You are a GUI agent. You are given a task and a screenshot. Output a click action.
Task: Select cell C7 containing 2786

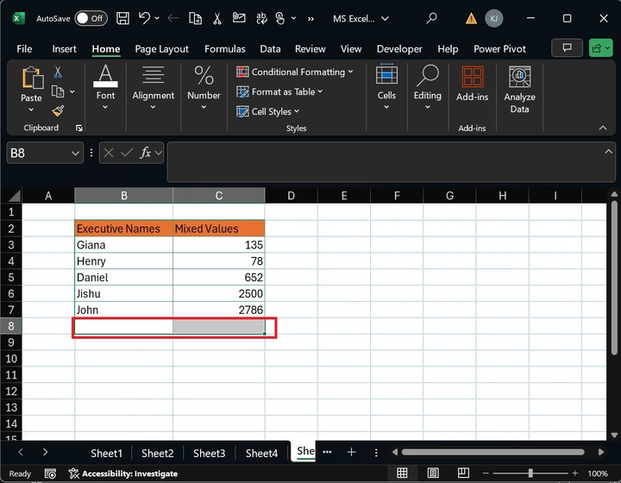pyautogui.click(x=218, y=310)
